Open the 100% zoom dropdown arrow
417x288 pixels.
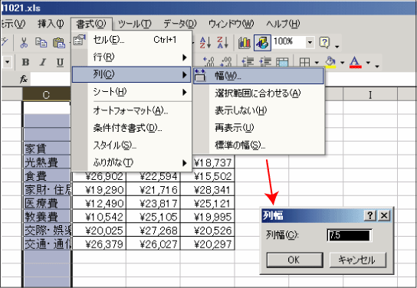pyautogui.click(x=310, y=42)
